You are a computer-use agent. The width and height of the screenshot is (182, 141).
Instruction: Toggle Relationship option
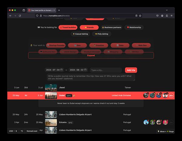(x=134, y=27)
